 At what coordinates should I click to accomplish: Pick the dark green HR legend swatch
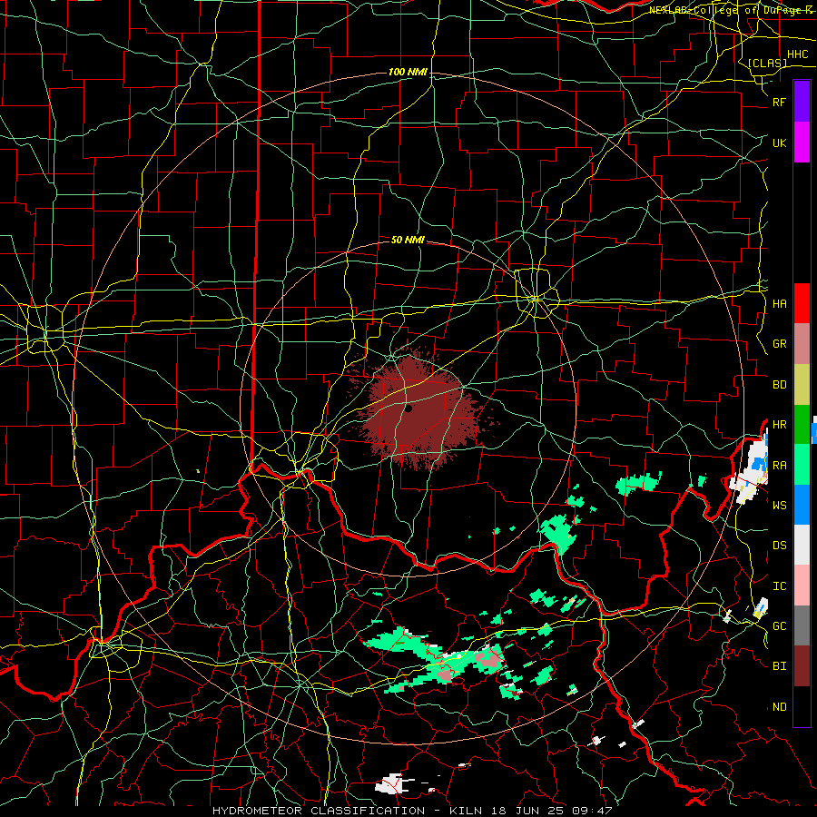pyautogui.click(x=802, y=425)
